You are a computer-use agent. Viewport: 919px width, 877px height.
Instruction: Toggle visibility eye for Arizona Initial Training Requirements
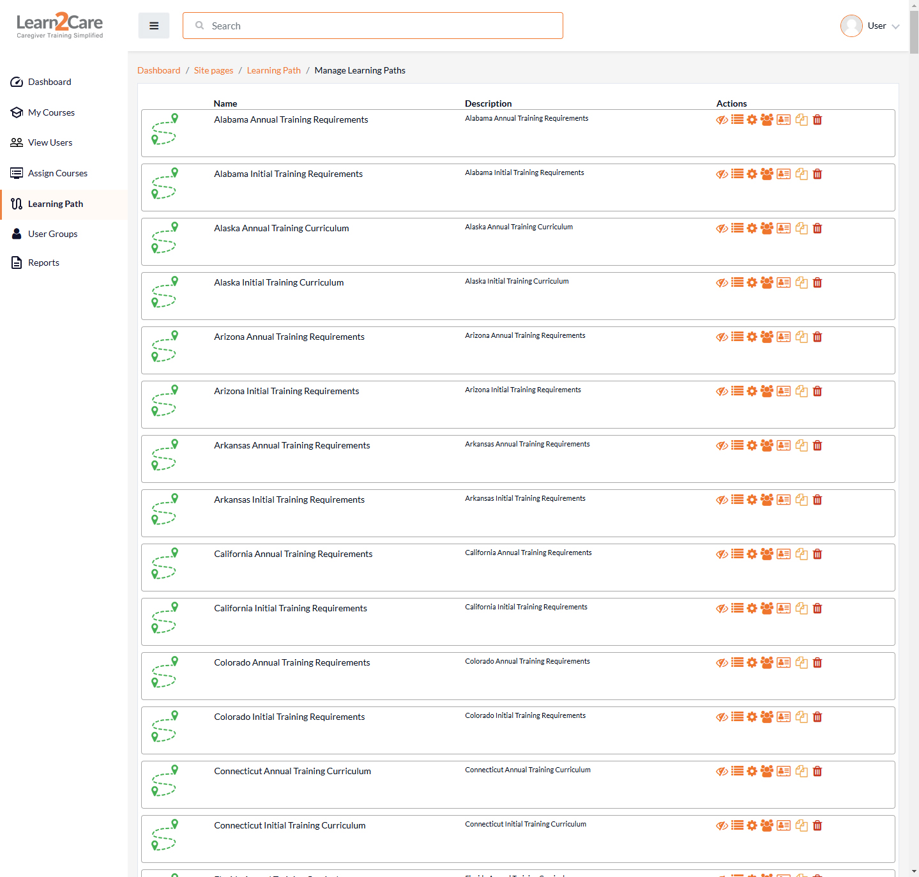(x=722, y=392)
